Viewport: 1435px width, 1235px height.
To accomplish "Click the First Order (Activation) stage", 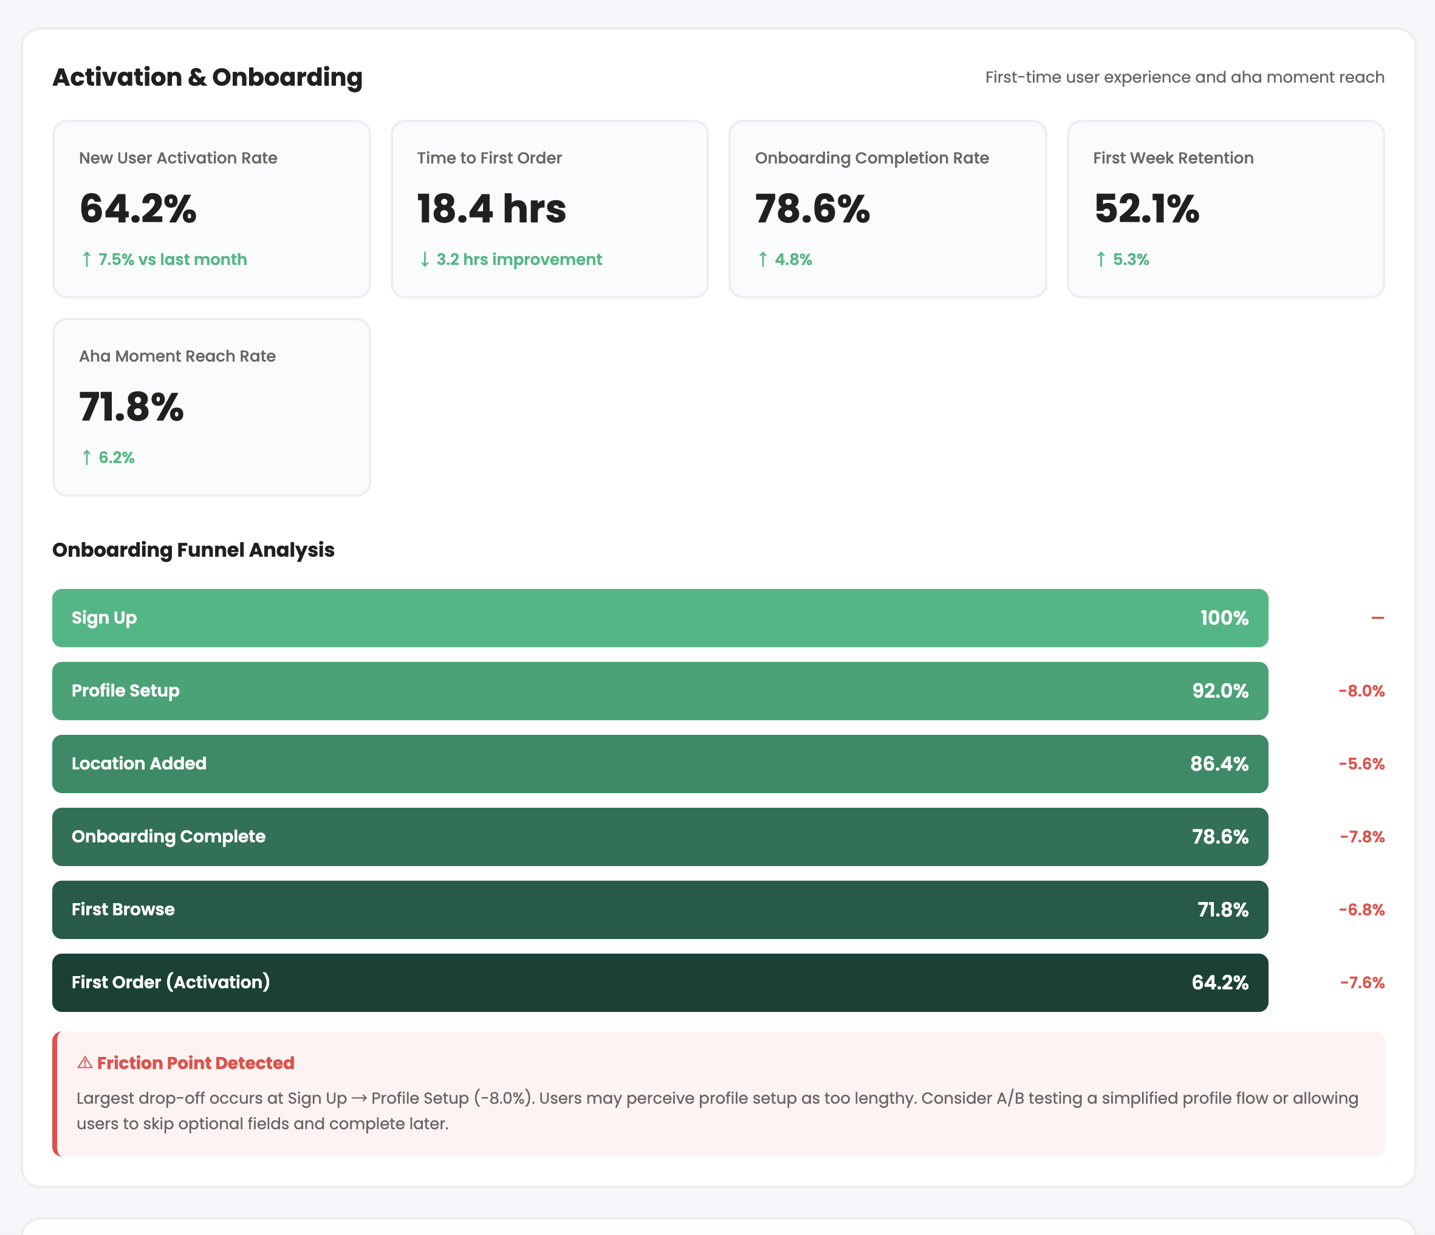I will click(x=659, y=982).
